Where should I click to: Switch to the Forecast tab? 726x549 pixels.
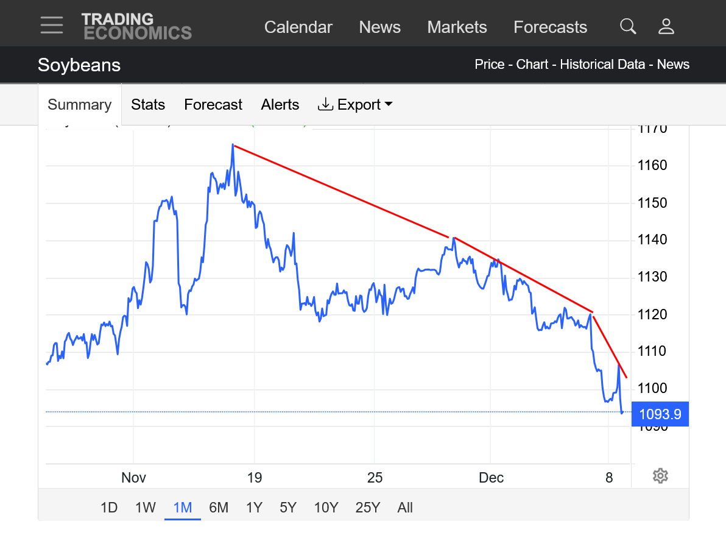(x=213, y=105)
